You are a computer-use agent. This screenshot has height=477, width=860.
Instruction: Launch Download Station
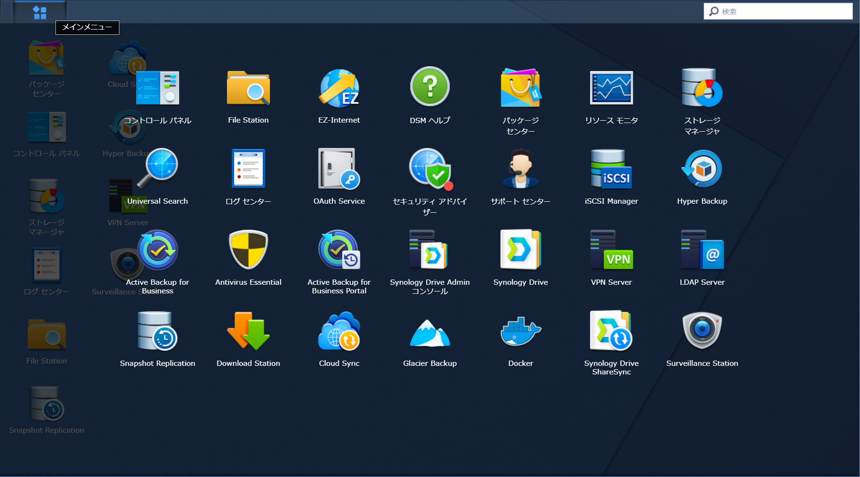tap(248, 340)
